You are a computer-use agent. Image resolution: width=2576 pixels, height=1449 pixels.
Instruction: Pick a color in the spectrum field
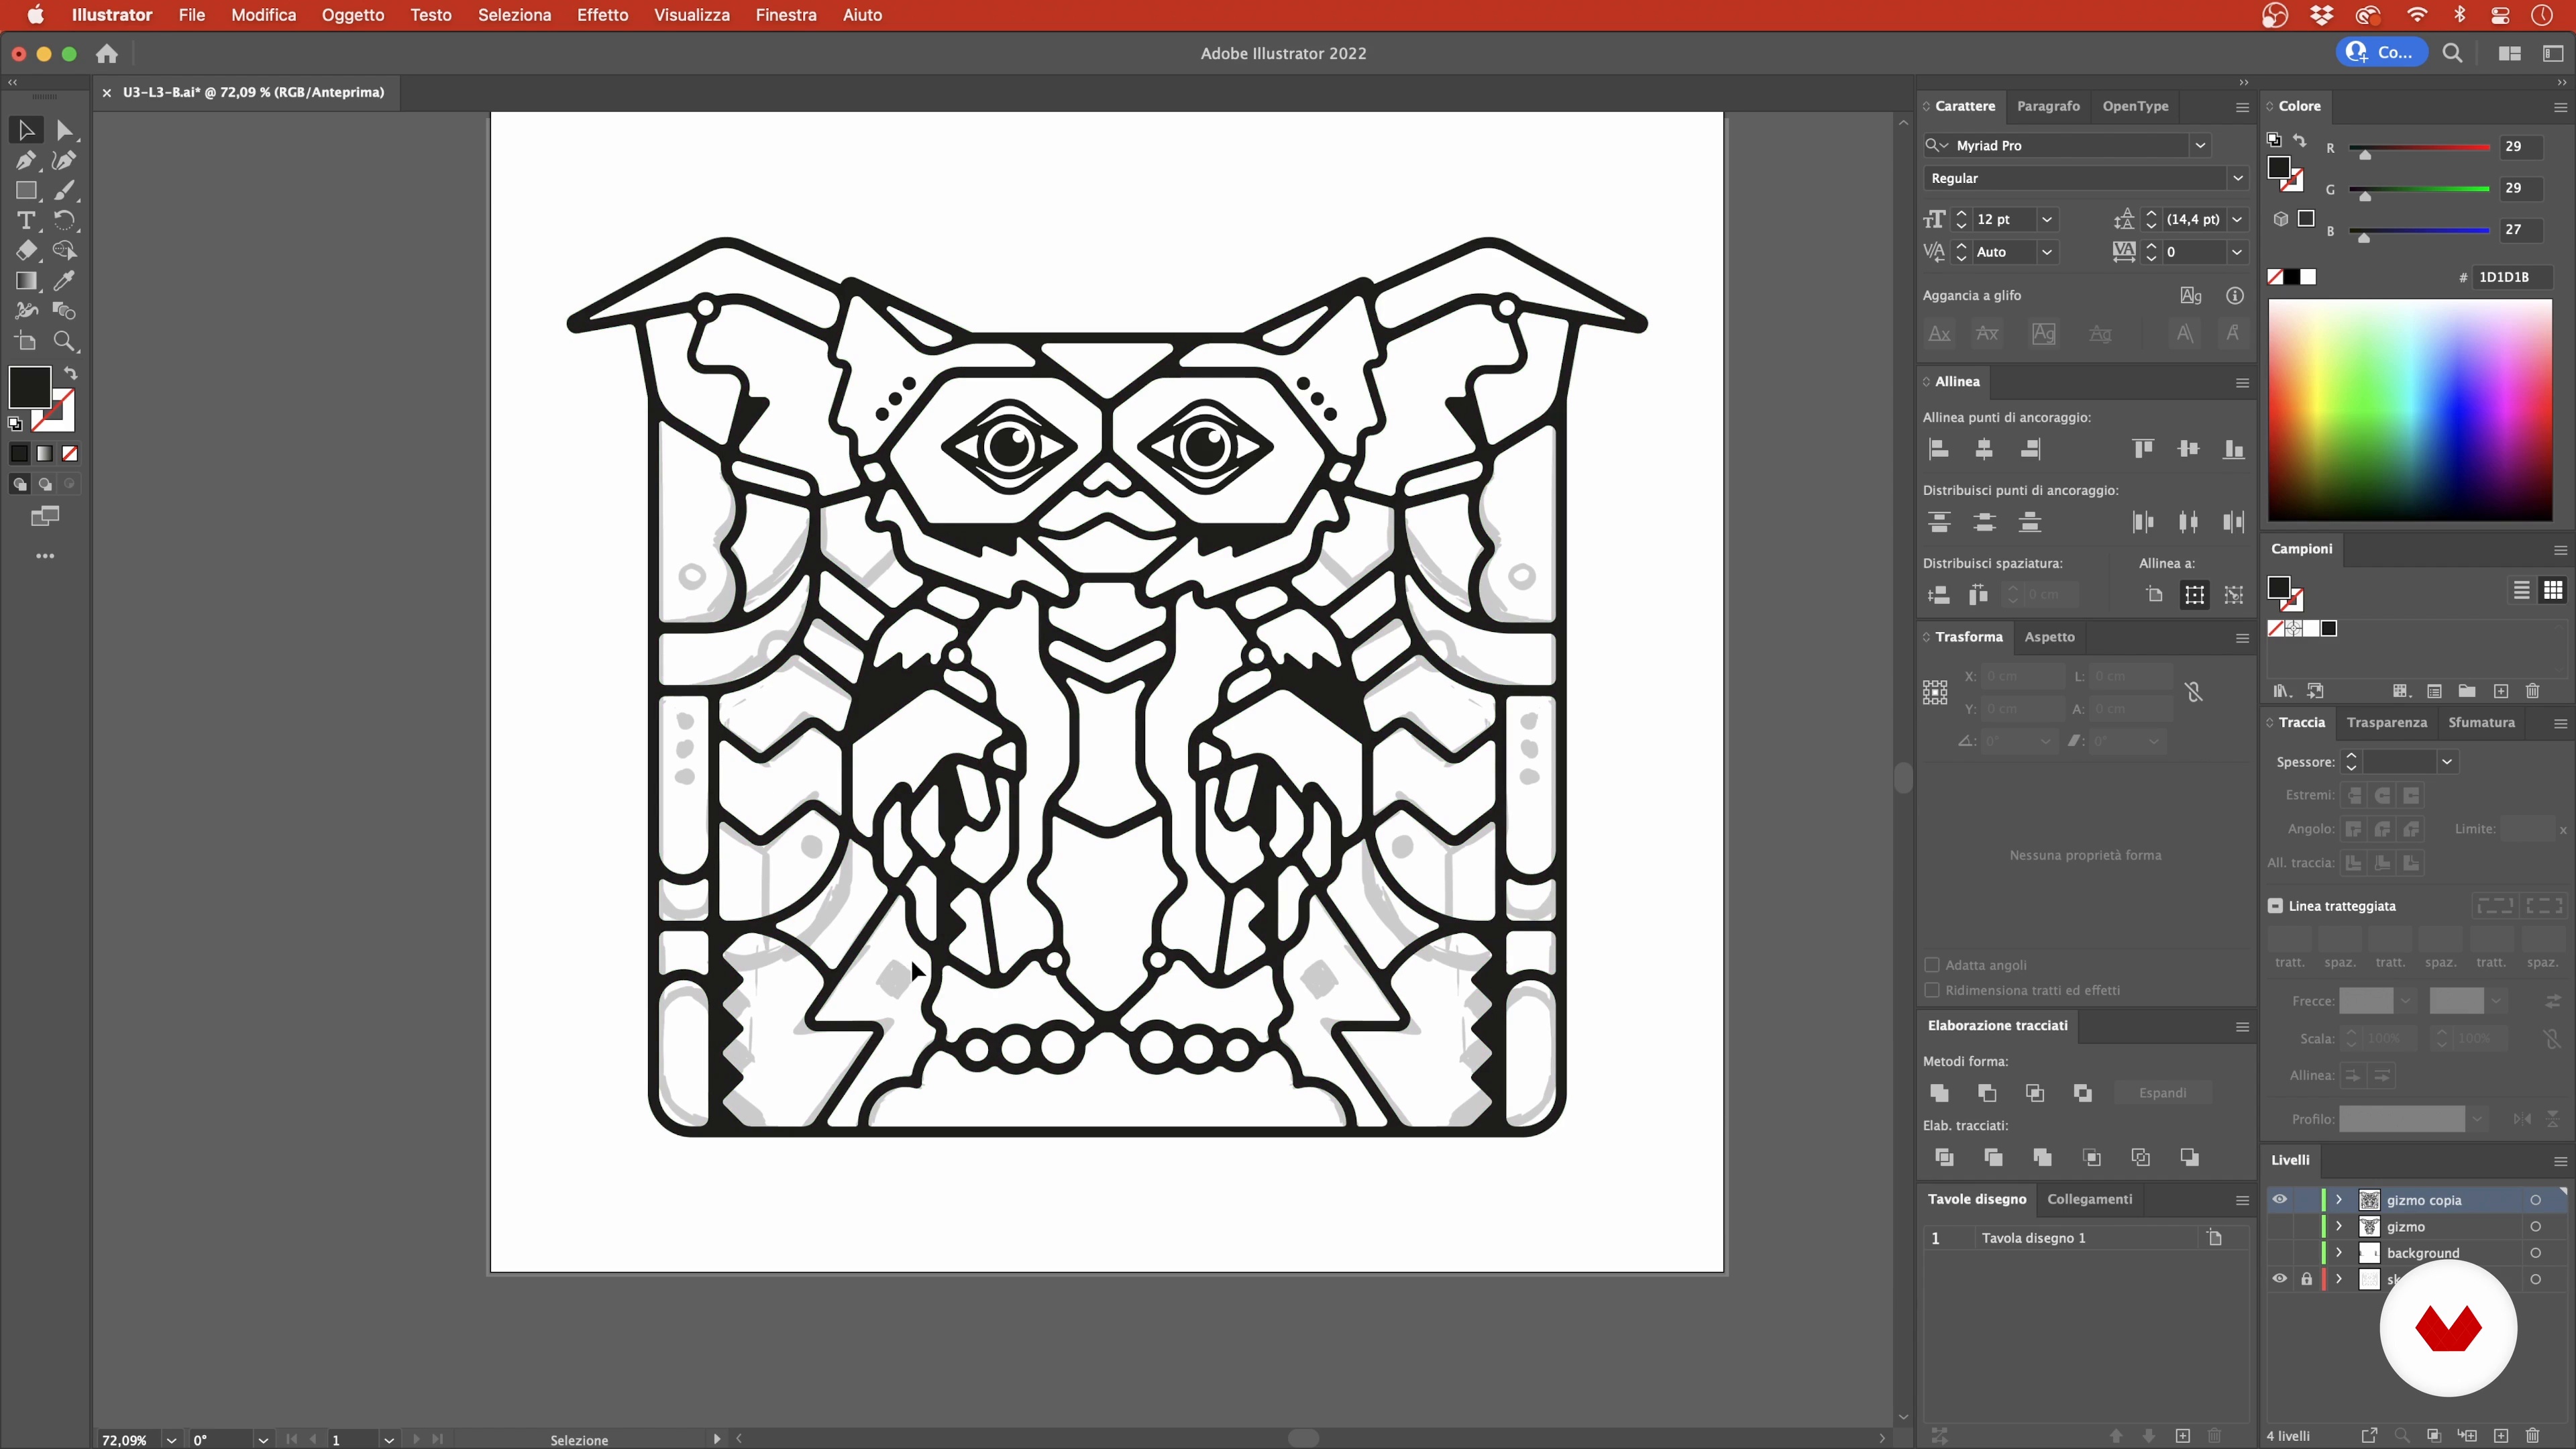(x=2409, y=410)
